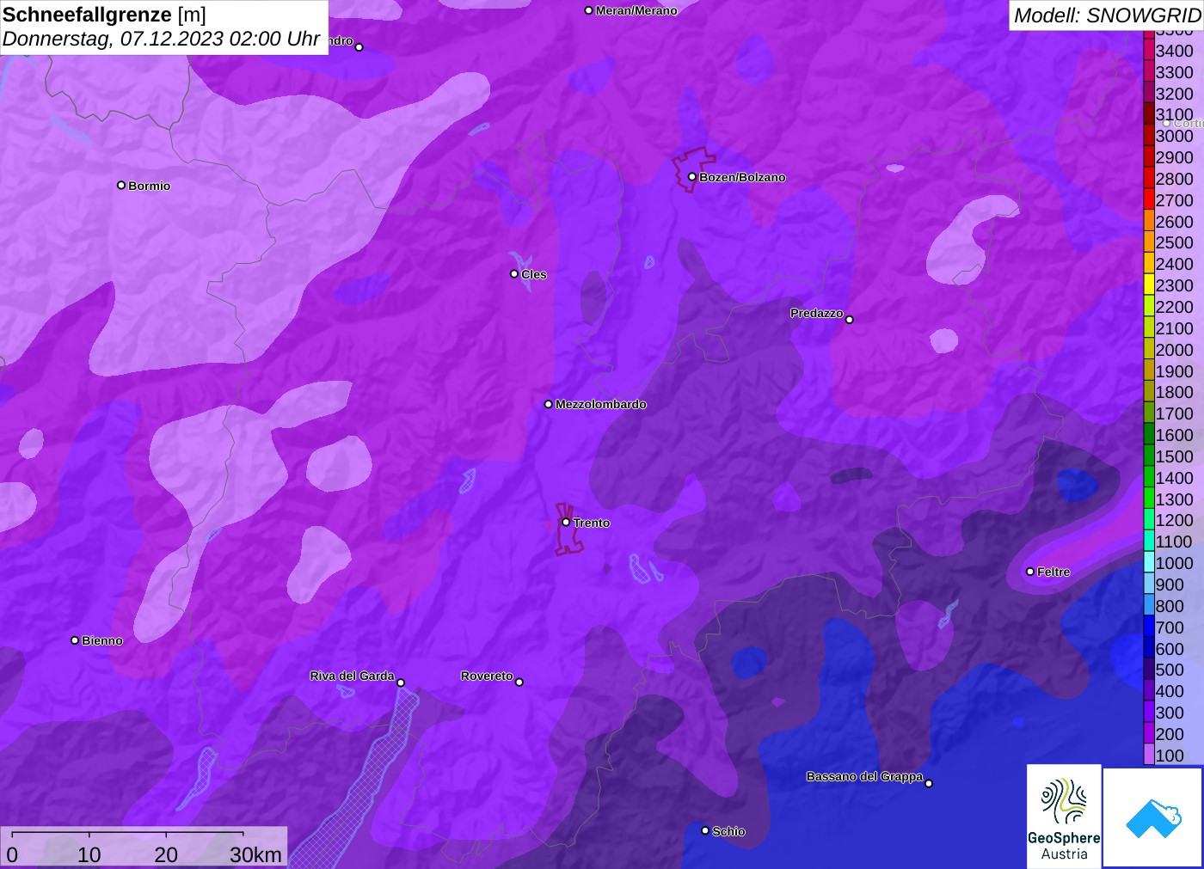Click the legend value '1200'
Image resolution: width=1204 pixels, height=869 pixels.
1174,520
